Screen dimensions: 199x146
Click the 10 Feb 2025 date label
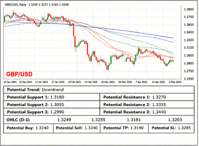pos(75,82)
